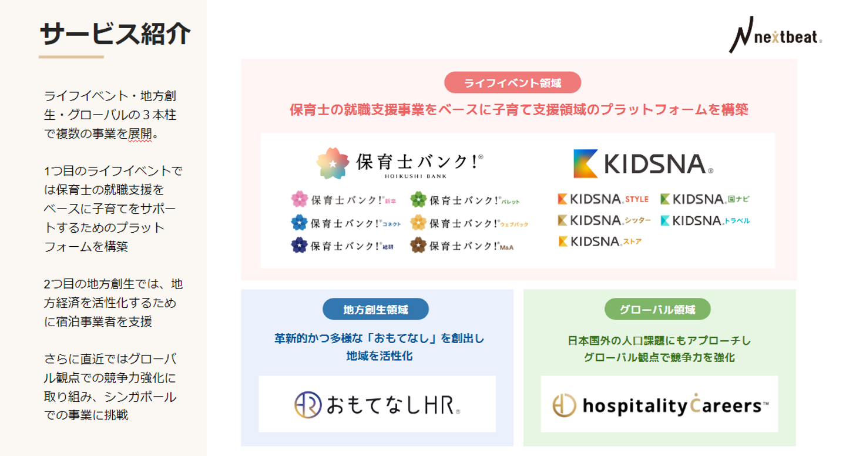Click the main 保育士バンク! rainbow flower icon

pos(333,163)
